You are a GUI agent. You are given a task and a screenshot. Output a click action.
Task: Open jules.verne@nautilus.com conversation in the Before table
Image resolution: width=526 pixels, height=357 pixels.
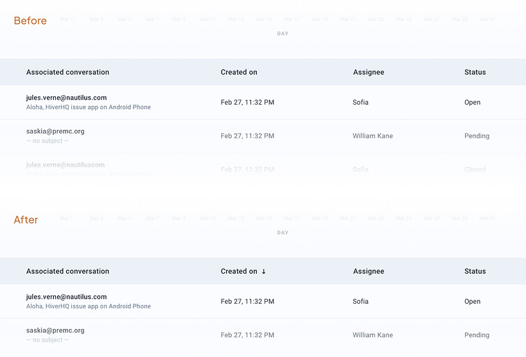click(66, 98)
